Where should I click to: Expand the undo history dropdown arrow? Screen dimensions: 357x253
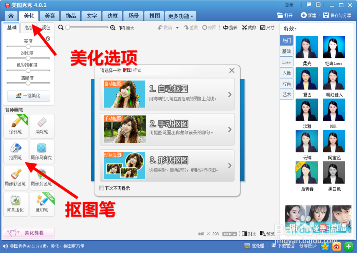click(177, 28)
